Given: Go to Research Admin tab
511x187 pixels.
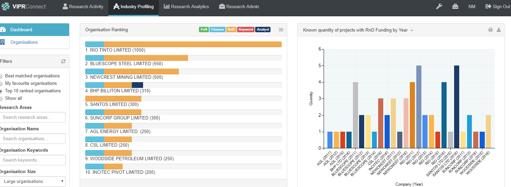Looking at the screenshot, I should [239, 7].
